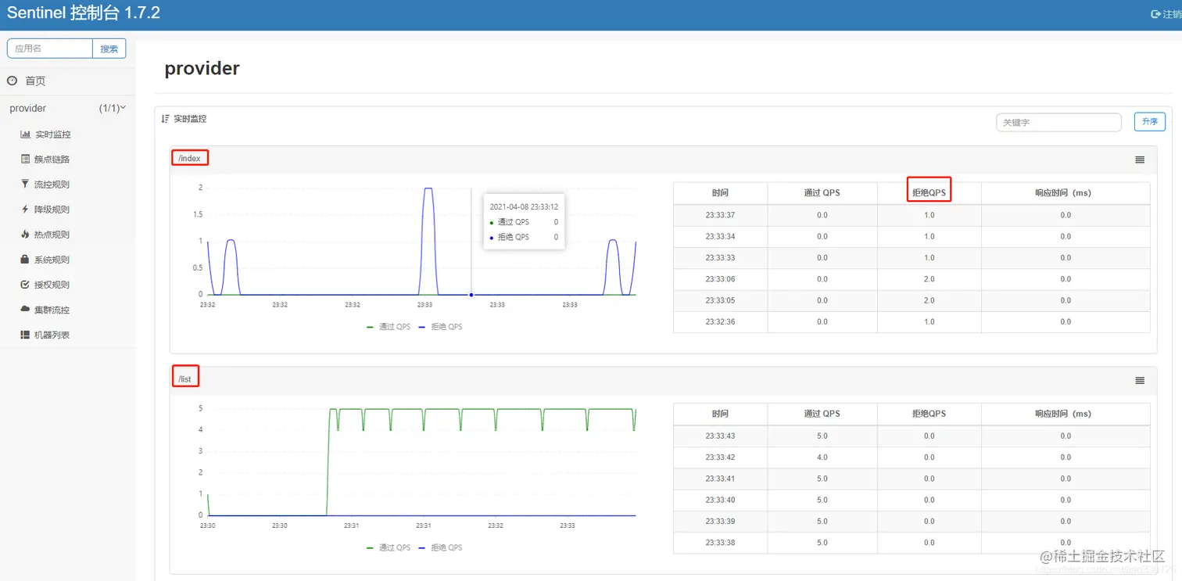Select row 23:33:40 in /list table
The image size is (1182, 581).
pyautogui.click(x=912, y=500)
